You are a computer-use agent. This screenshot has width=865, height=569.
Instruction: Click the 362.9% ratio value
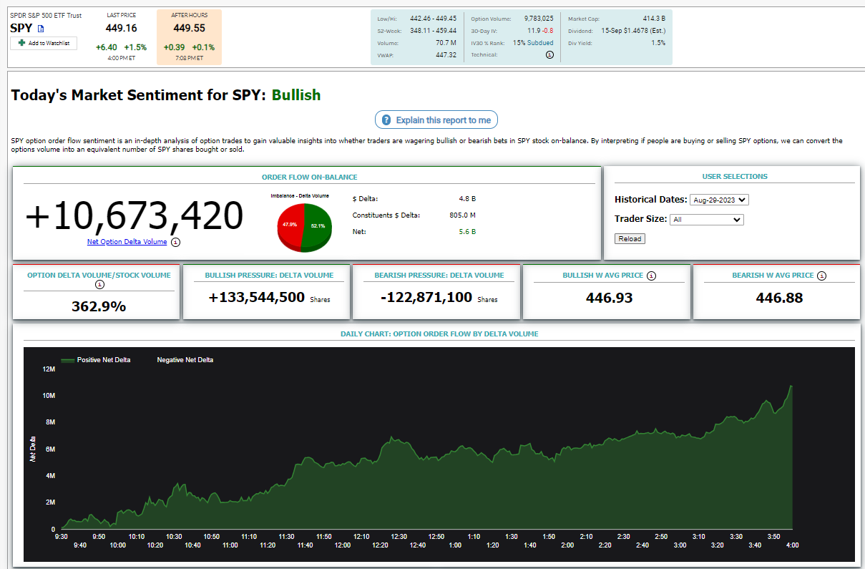click(x=99, y=306)
